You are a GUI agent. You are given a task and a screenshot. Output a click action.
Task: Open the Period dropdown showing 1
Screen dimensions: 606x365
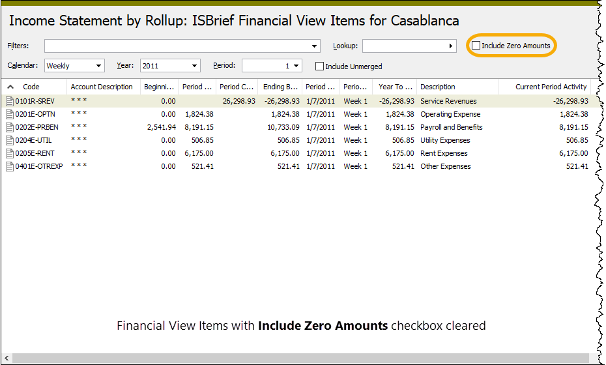click(x=272, y=66)
